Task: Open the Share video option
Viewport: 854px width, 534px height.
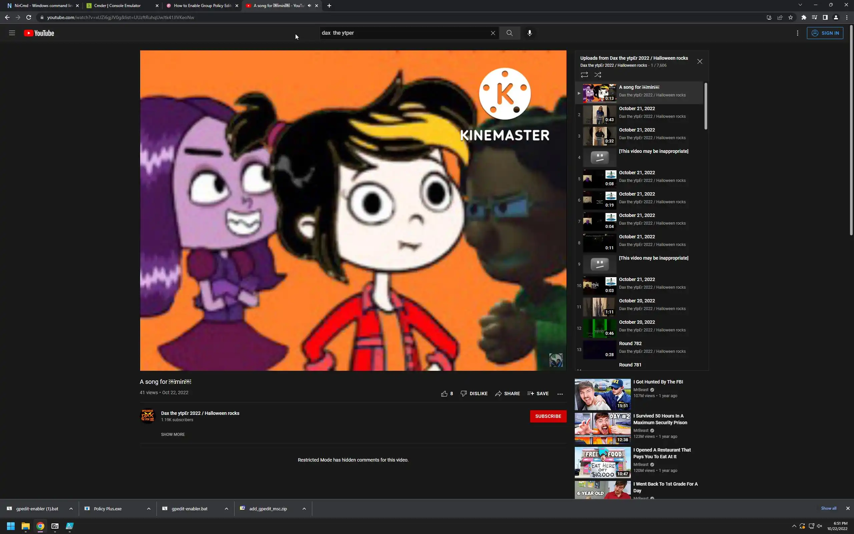Action: click(x=507, y=393)
